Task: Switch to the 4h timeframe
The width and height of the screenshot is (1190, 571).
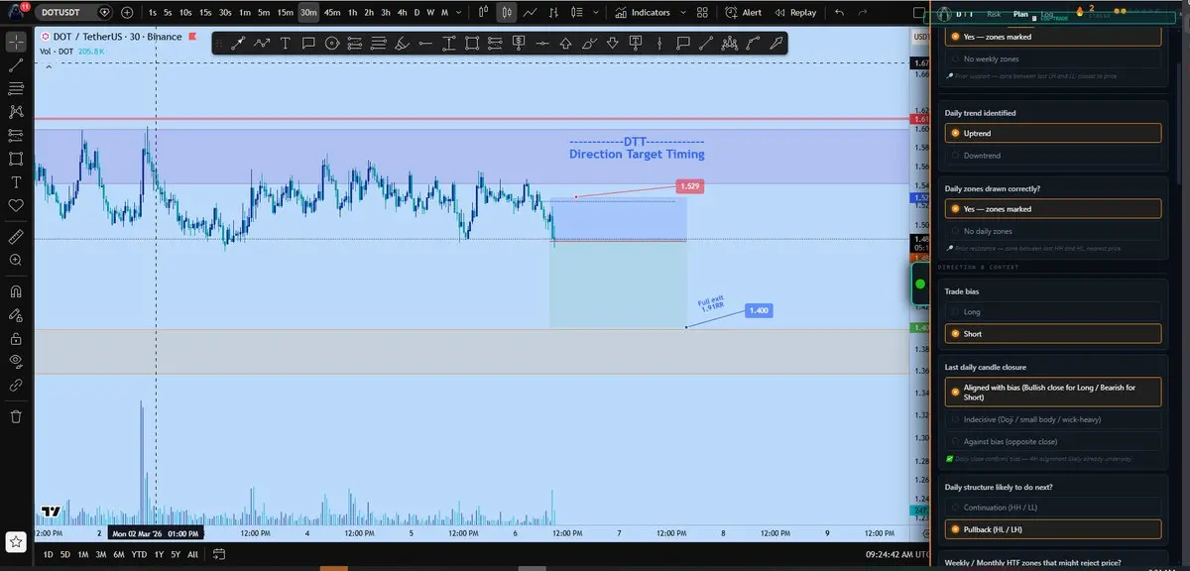Action: point(402,13)
